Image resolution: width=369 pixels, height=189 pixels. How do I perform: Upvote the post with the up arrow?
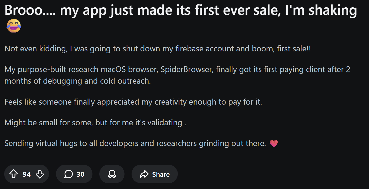[x=14, y=174]
